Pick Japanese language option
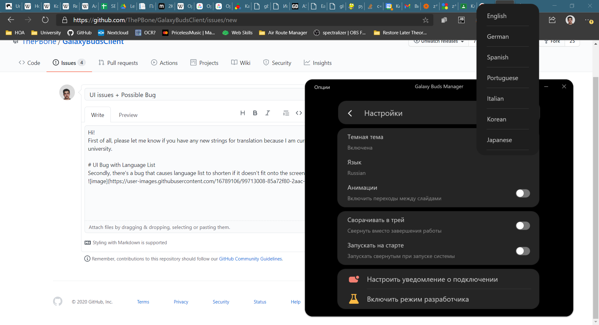Screen dimensions: 599x325 click(x=508, y=140)
